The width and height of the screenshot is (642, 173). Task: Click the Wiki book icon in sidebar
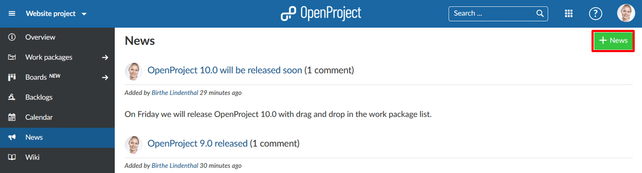[x=12, y=157]
